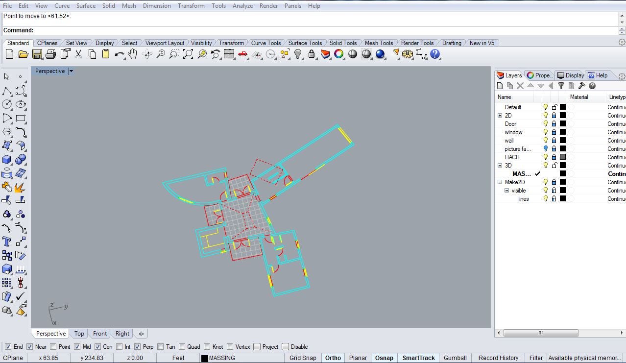Toggle the Ortho status button

[x=333, y=358]
